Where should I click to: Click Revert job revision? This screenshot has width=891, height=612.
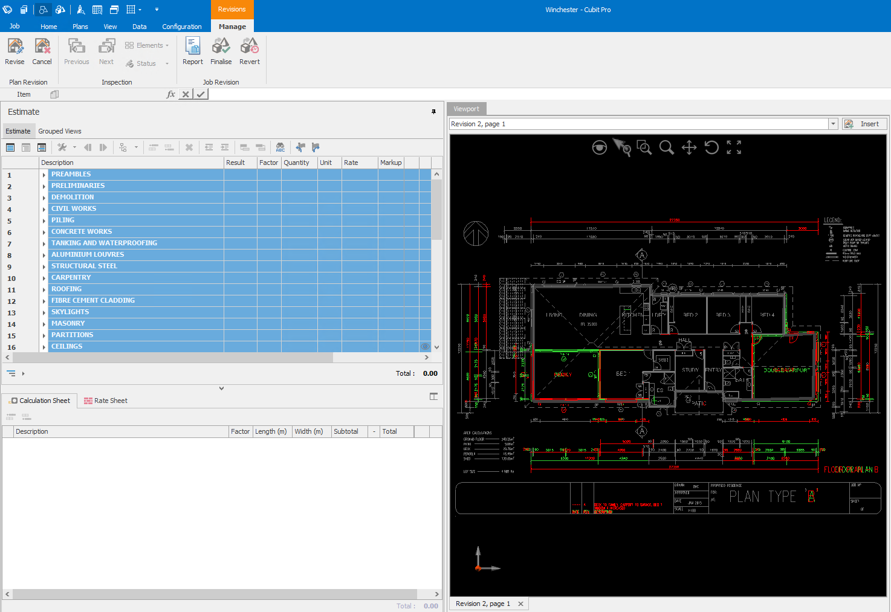coord(250,51)
